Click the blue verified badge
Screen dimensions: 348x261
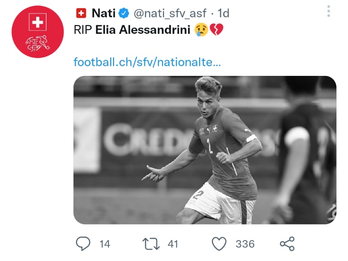pyautogui.click(x=124, y=13)
